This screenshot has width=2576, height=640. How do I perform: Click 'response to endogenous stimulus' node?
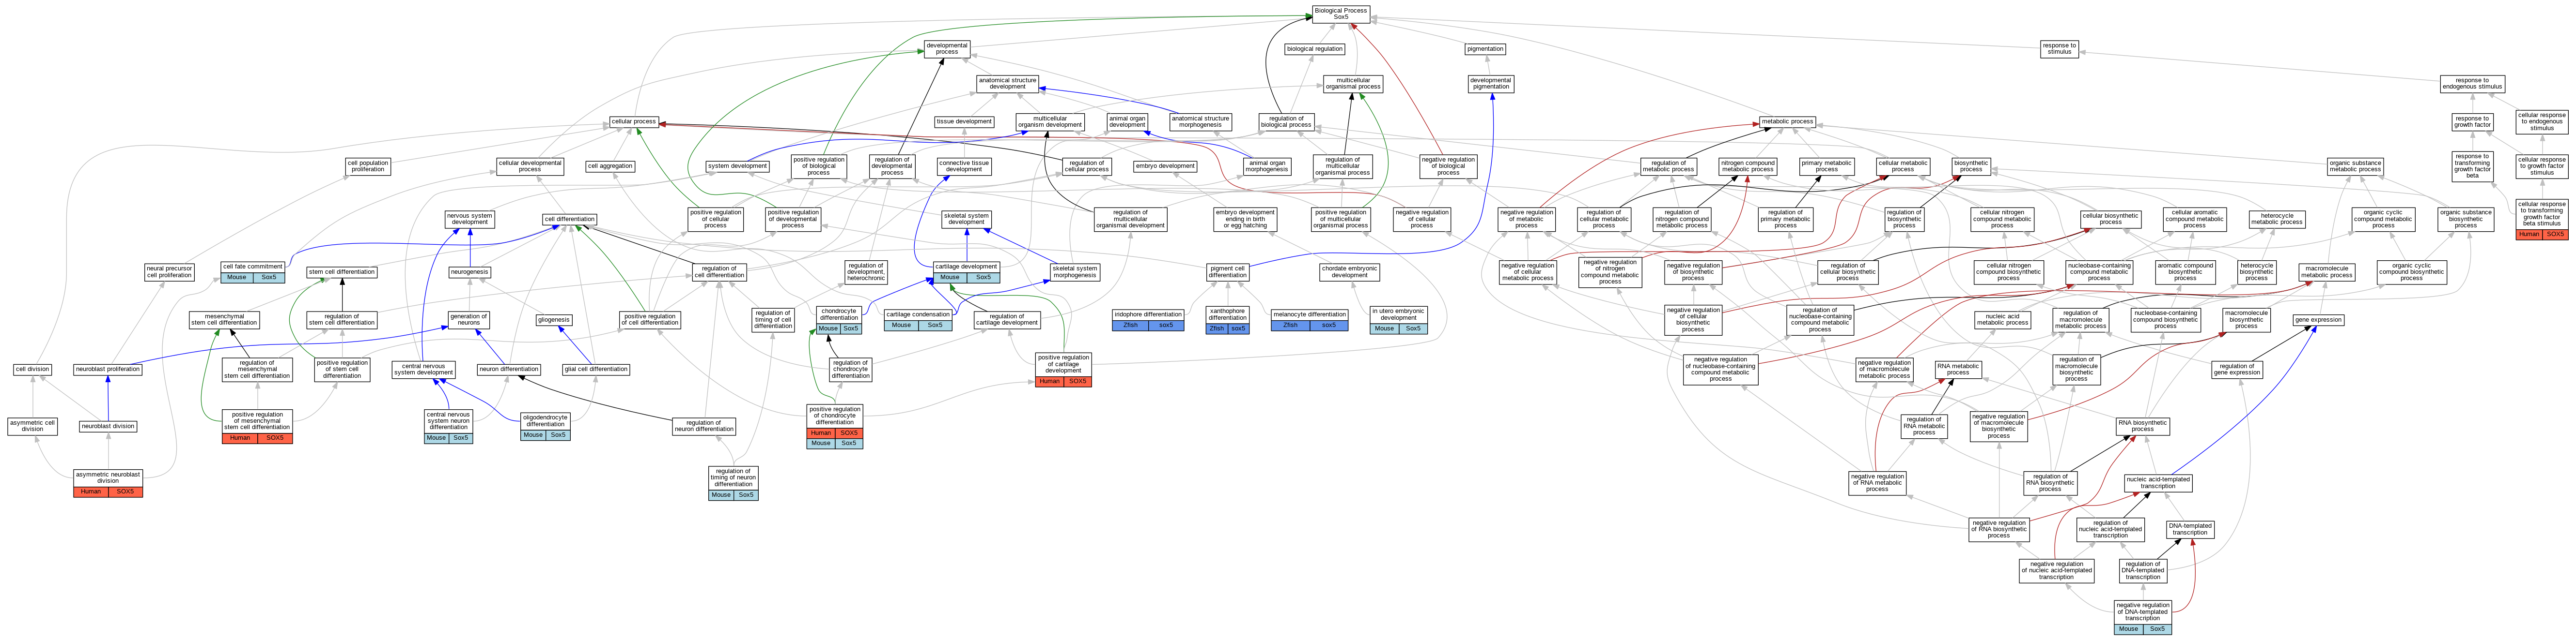[2472, 84]
